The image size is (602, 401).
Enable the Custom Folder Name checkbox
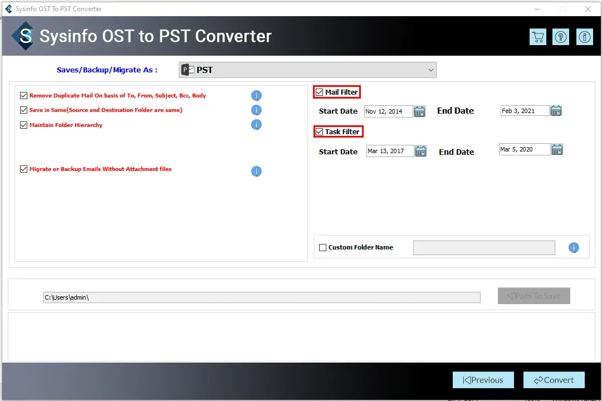coord(323,247)
